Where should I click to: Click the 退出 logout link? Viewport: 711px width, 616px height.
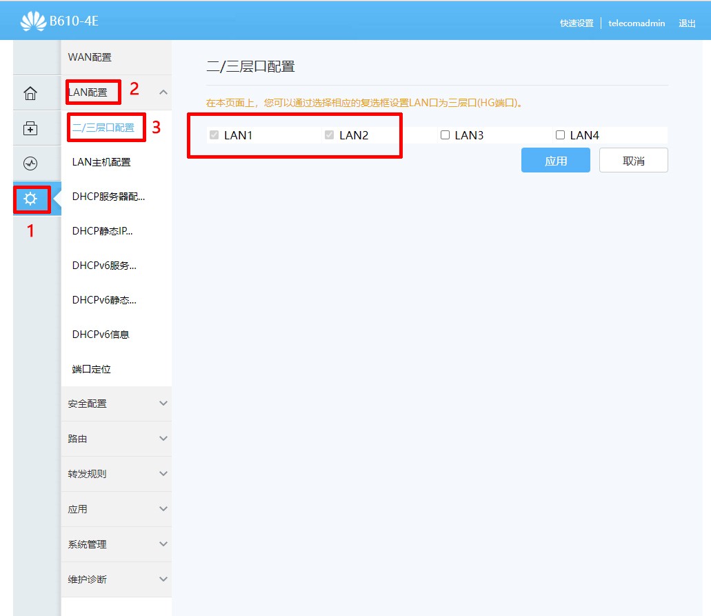(x=687, y=23)
